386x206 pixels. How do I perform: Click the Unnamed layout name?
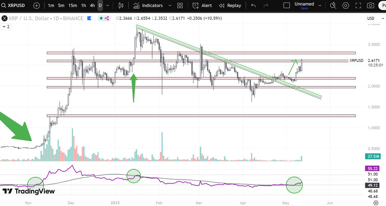304,4
